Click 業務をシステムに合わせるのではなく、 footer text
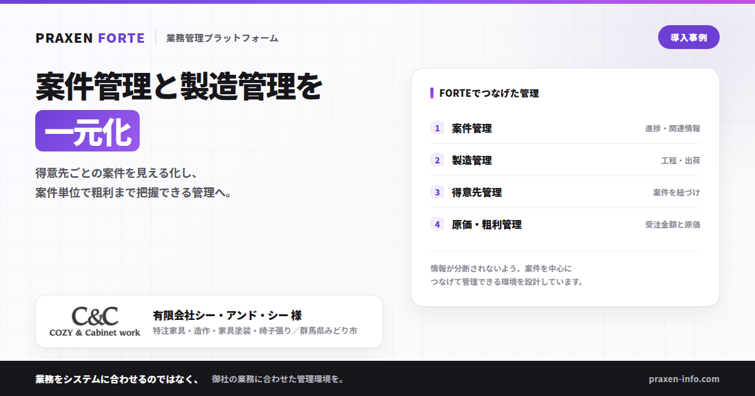The width and height of the screenshot is (755, 396). (x=117, y=379)
